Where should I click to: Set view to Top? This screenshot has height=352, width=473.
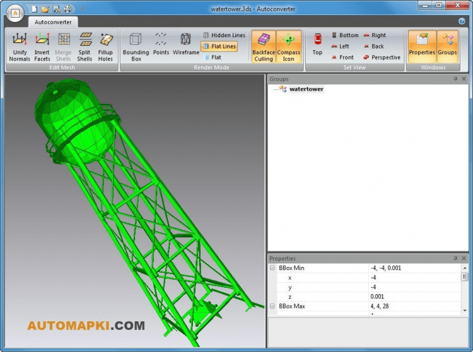(x=317, y=44)
